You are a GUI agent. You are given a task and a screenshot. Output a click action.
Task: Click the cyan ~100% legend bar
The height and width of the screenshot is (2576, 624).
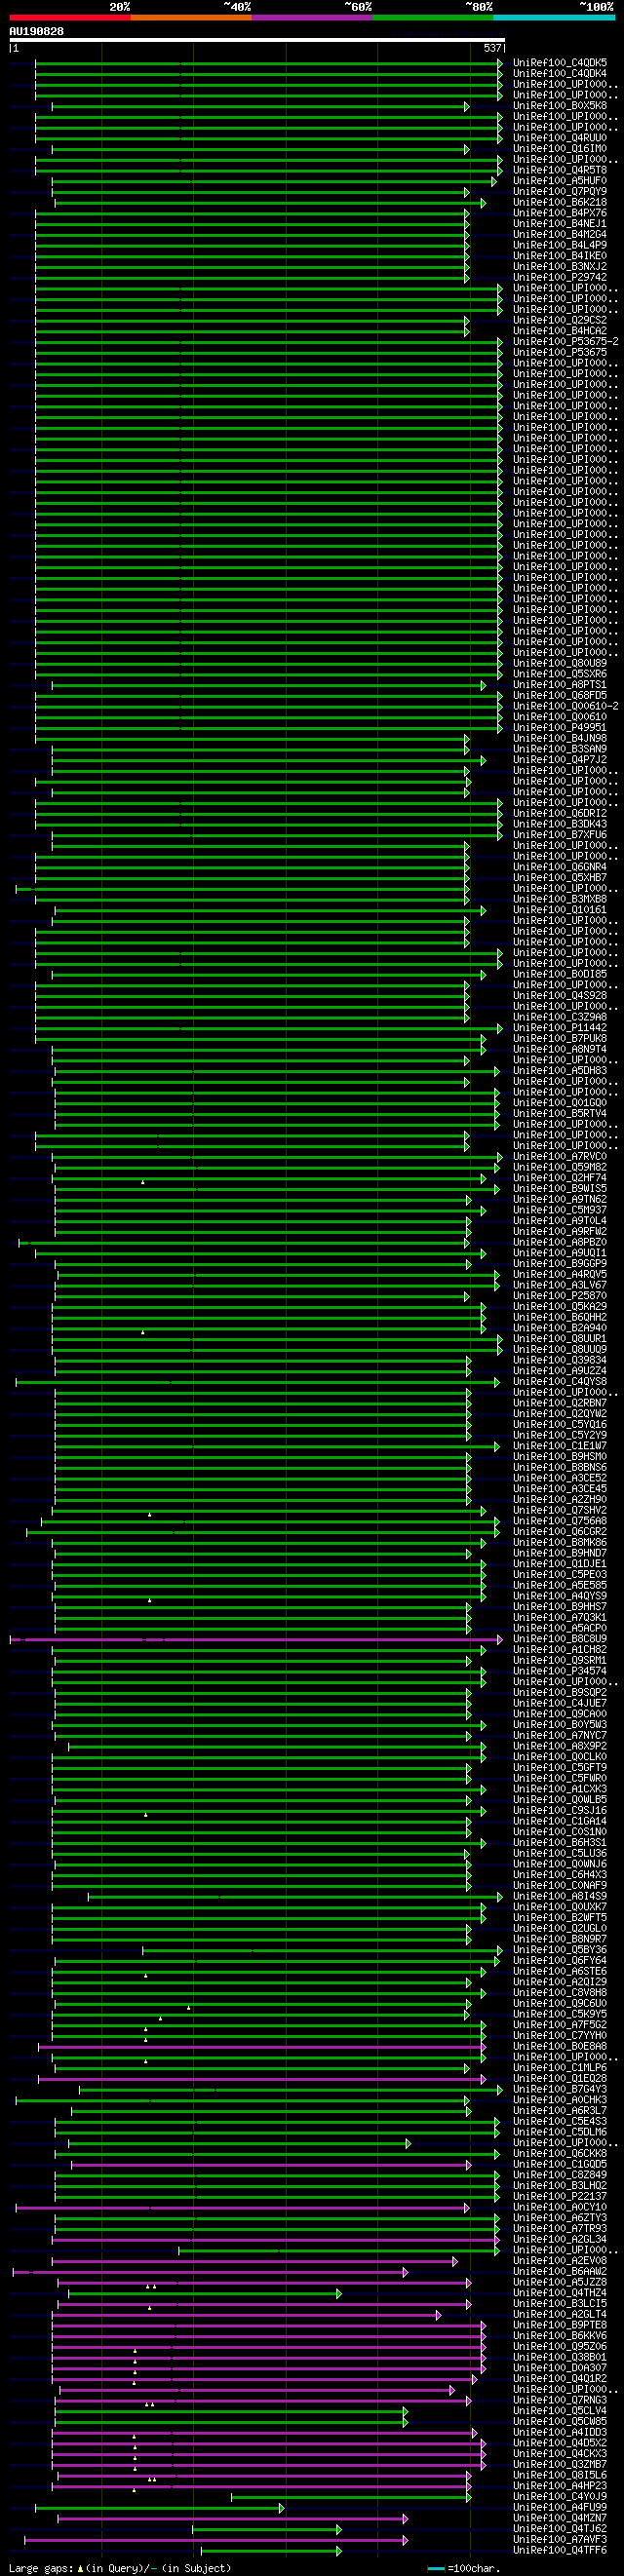pyautogui.click(x=554, y=17)
